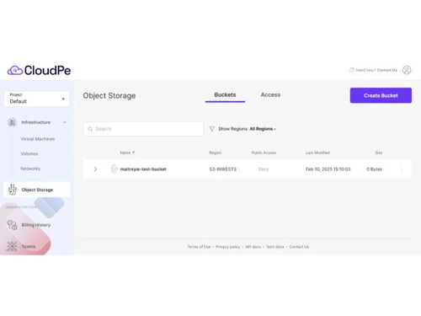Open Virtual Machines in the sidebar

38,139
